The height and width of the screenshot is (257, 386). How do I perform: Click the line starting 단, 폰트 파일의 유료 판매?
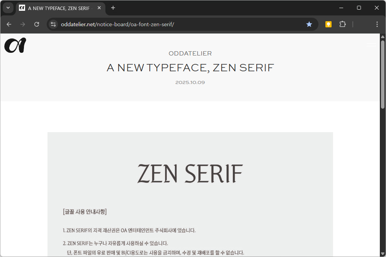click(155, 253)
